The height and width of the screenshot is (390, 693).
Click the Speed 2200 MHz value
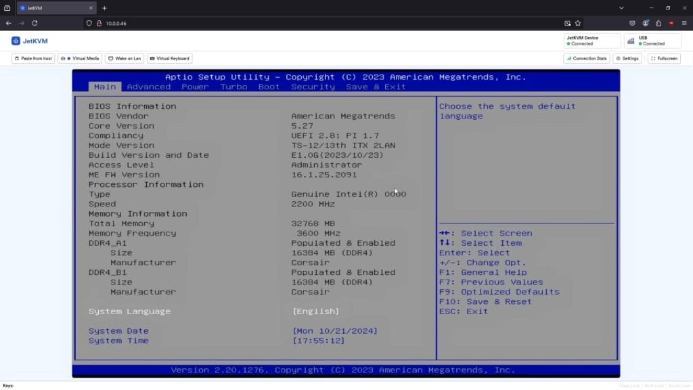point(313,204)
